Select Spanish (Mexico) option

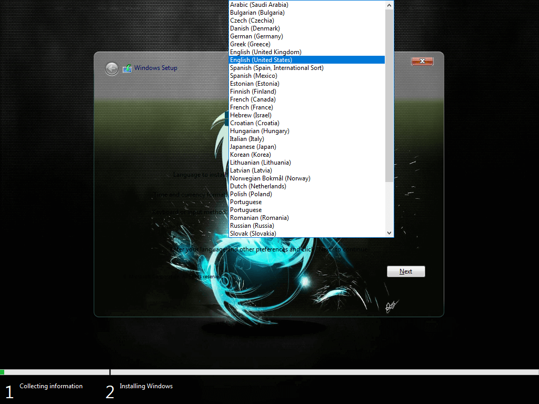click(307, 76)
